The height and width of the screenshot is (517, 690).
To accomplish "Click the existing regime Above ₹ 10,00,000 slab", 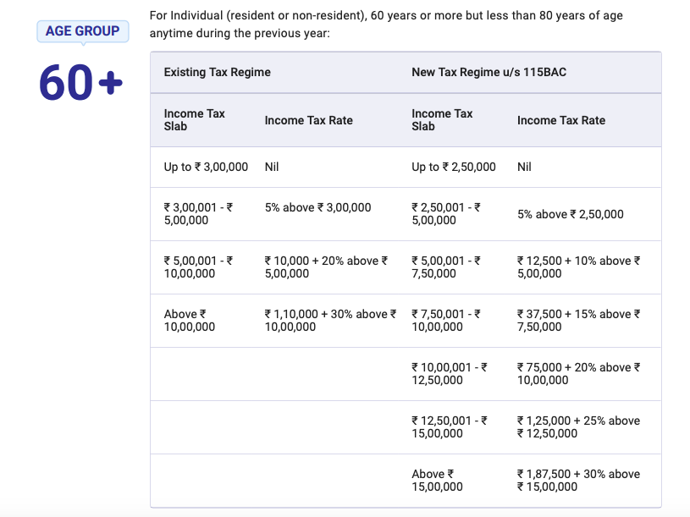I will point(190,321).
